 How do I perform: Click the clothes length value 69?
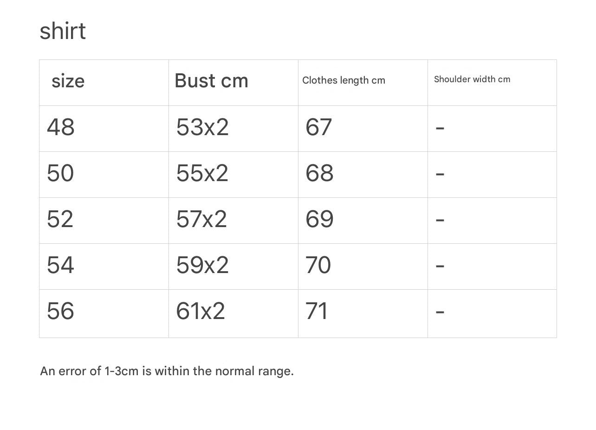click(x=319, y=219)
